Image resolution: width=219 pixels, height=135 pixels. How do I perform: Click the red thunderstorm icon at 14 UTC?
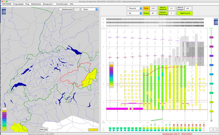tap(178, 125)
